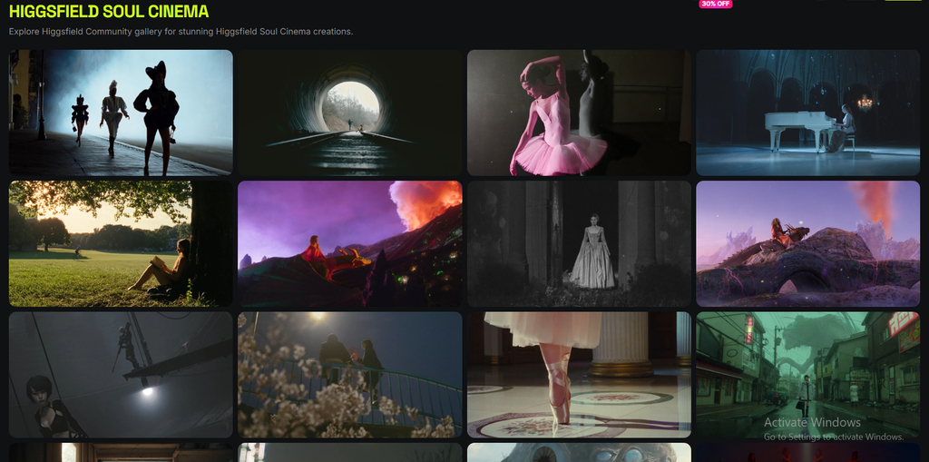Open the three silhouetted costumed walkers thumbnail
Image resolution: width=929 pixels, height=462 pixels.
[x=121, y=113]
